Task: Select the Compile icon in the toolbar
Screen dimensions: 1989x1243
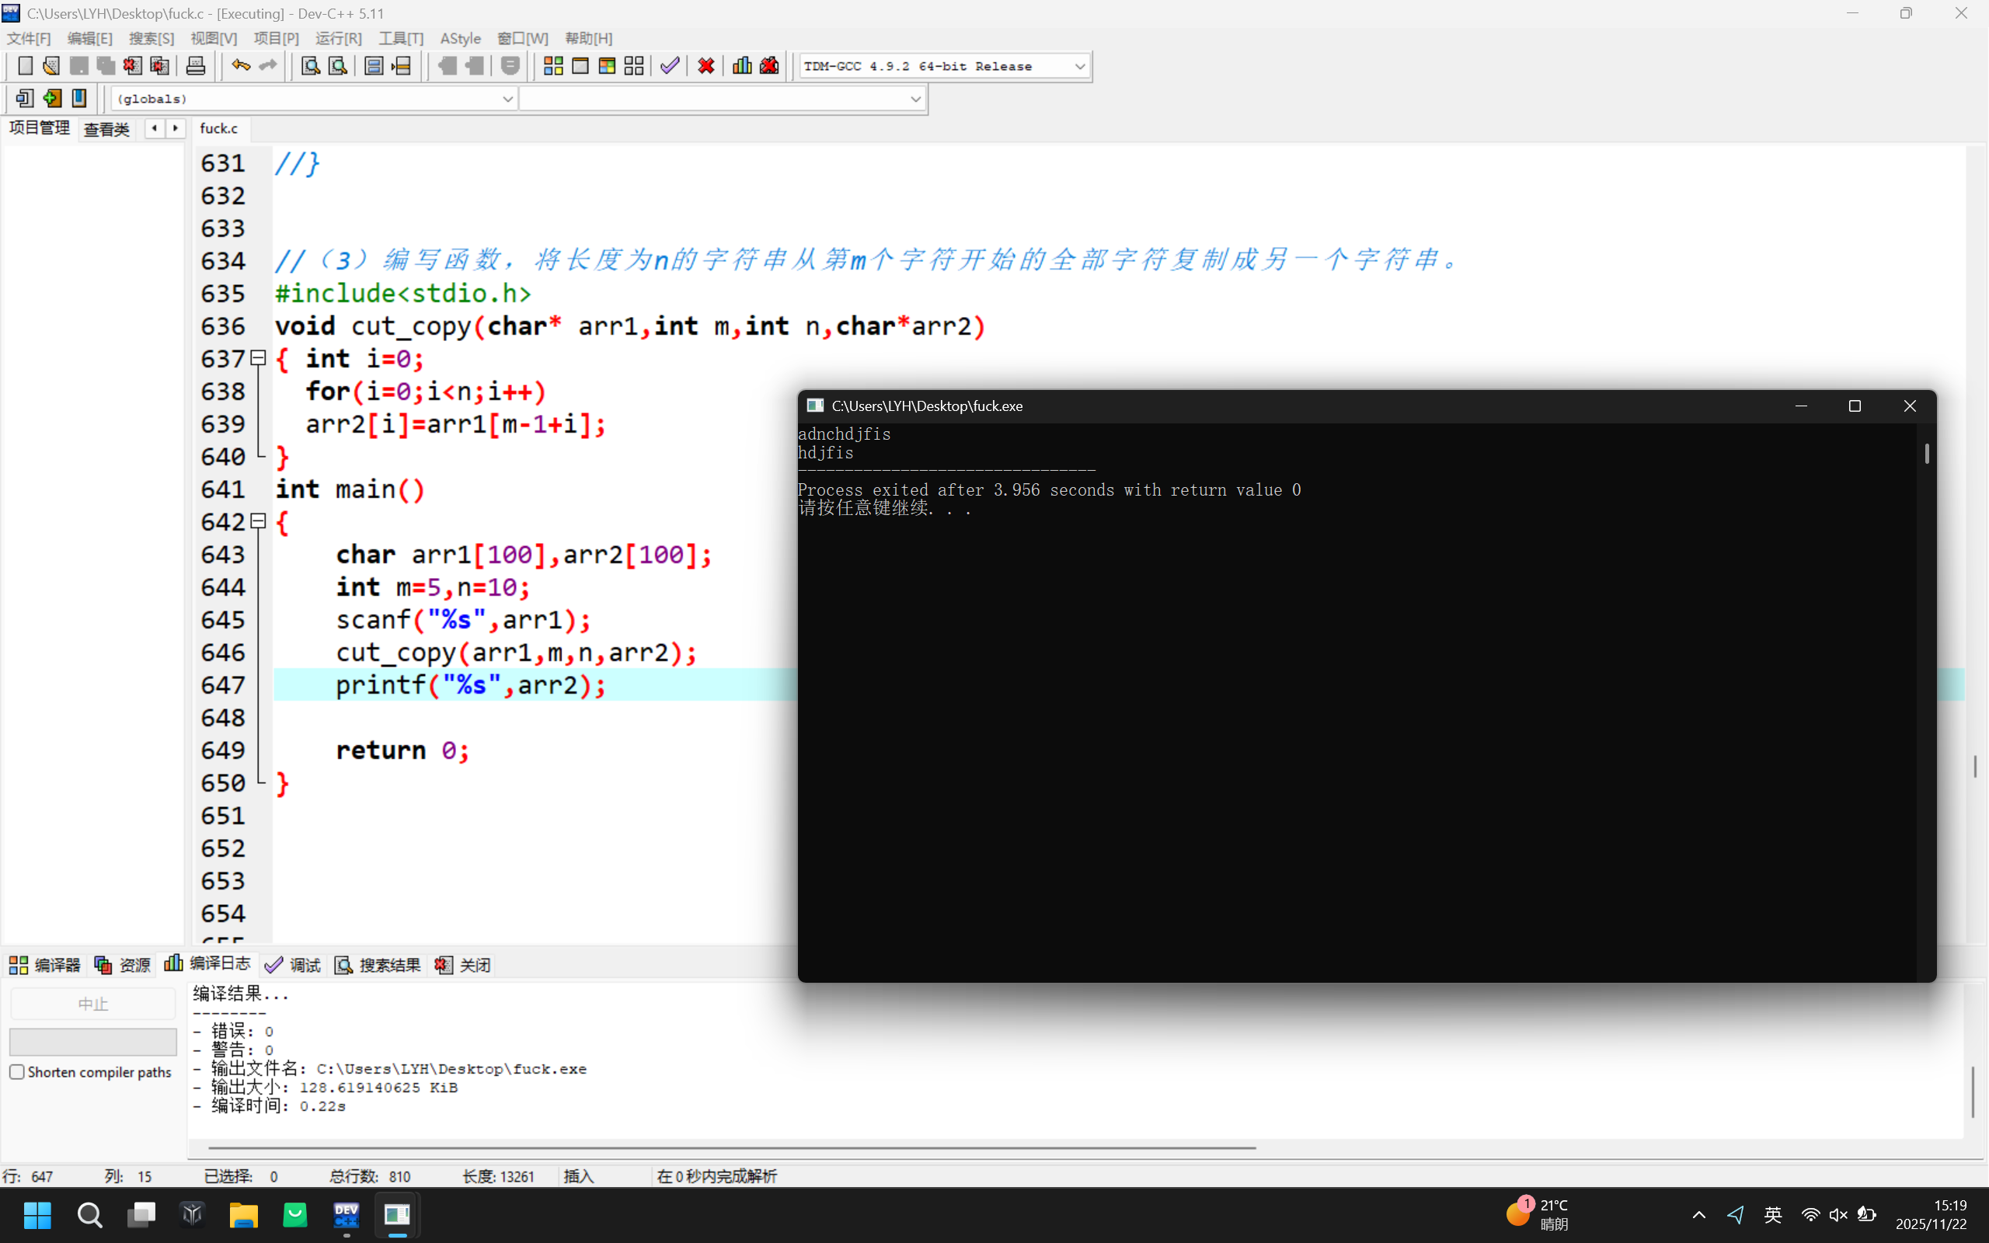Action: point(553,66)
